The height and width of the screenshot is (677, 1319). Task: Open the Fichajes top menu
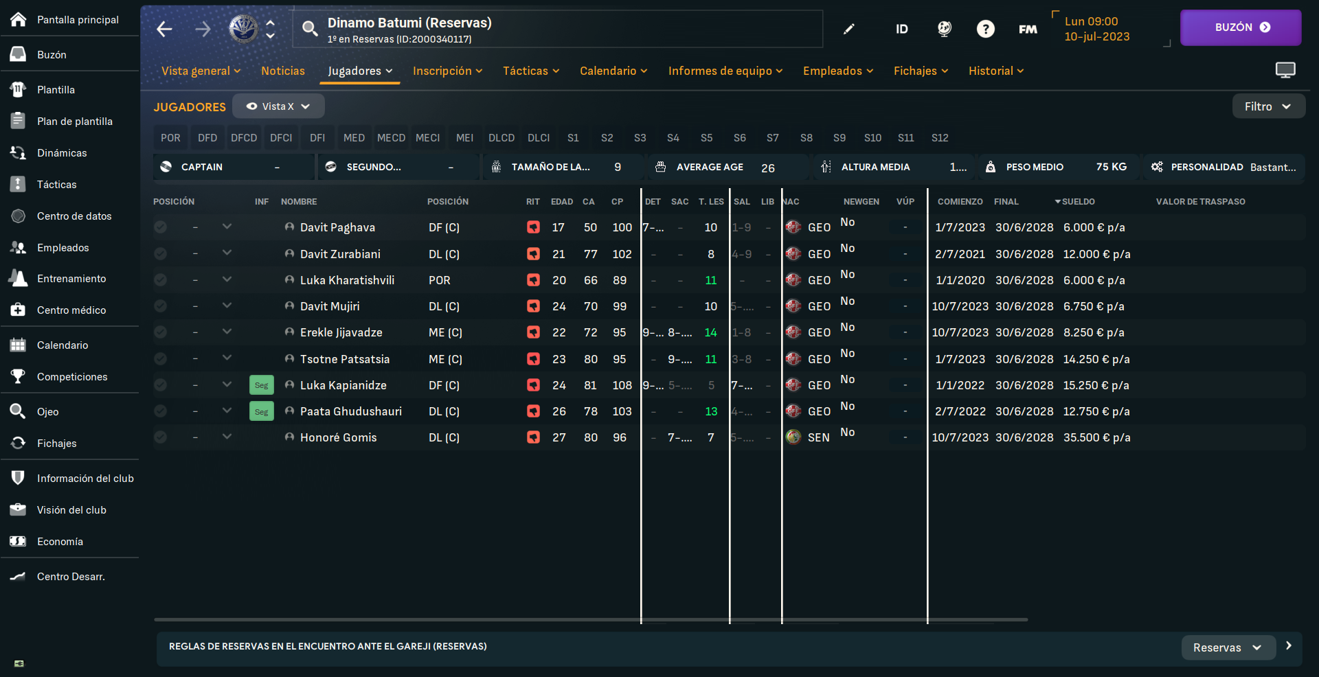(921, 71)
